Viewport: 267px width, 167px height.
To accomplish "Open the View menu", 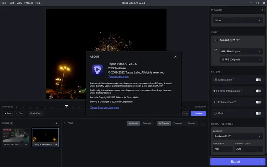I will click(x=19, y=3).
